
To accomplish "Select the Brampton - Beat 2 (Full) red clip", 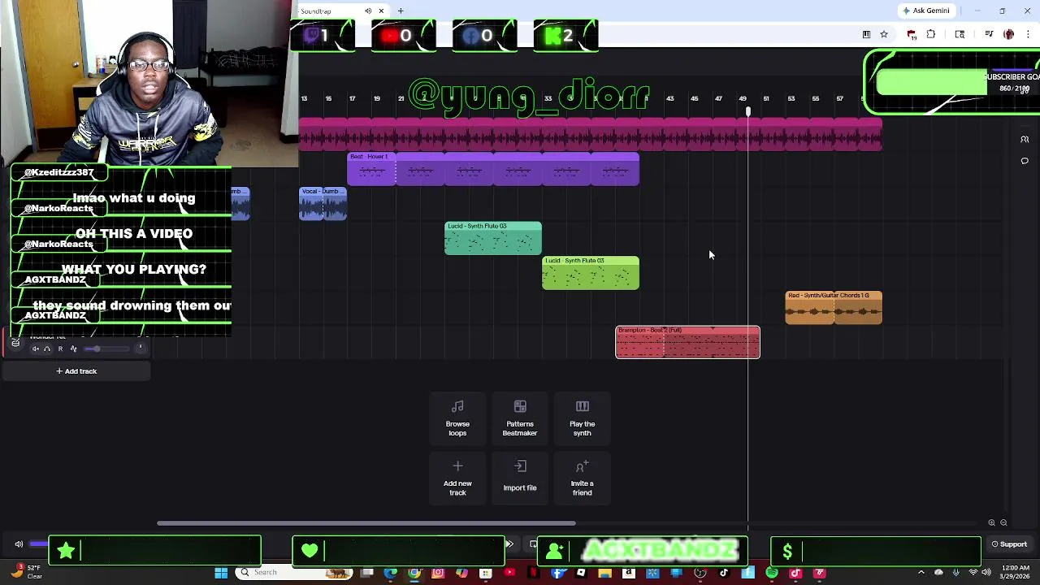I will pos(688,342).
